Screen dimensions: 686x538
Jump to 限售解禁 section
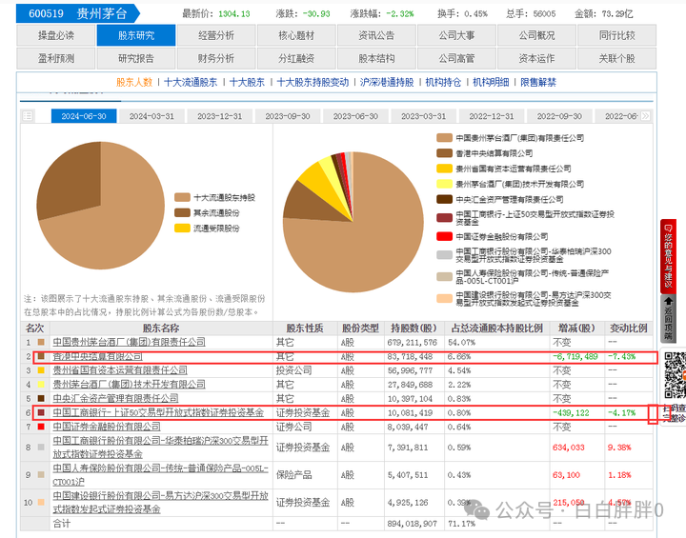[x=538, y=82]
